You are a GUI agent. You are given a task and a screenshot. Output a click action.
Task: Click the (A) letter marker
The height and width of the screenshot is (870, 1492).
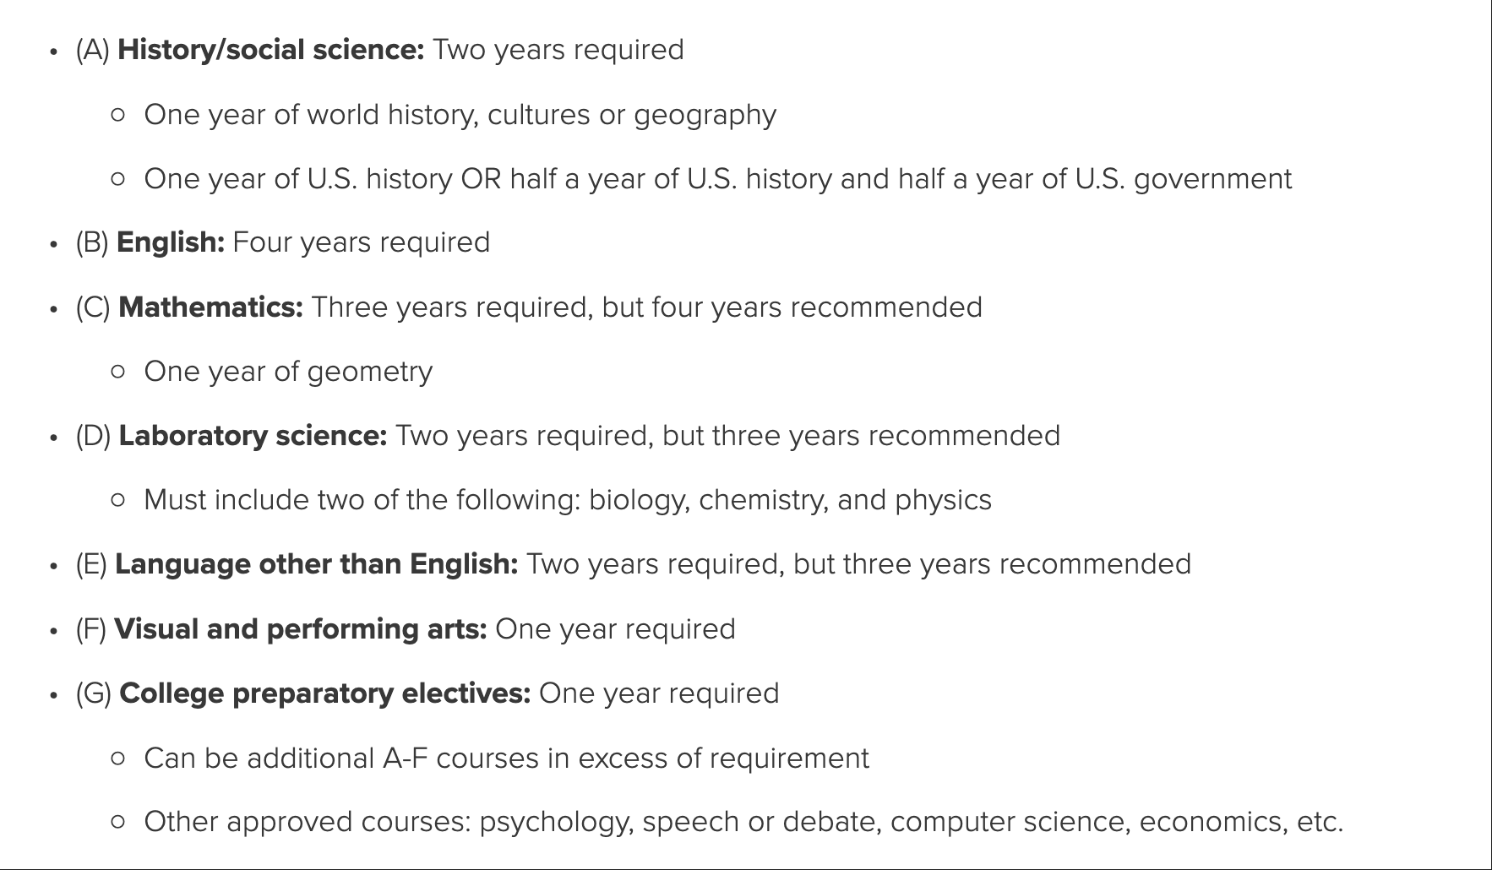(x=93, y=50)
